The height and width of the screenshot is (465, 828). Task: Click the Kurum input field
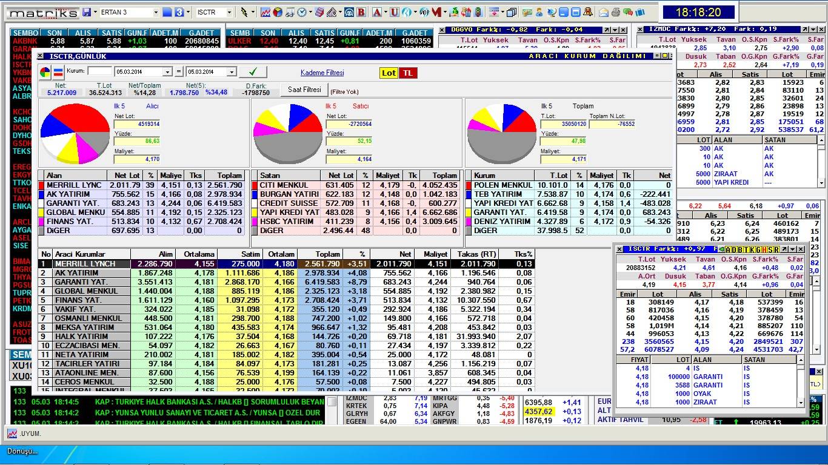point(100,71)
